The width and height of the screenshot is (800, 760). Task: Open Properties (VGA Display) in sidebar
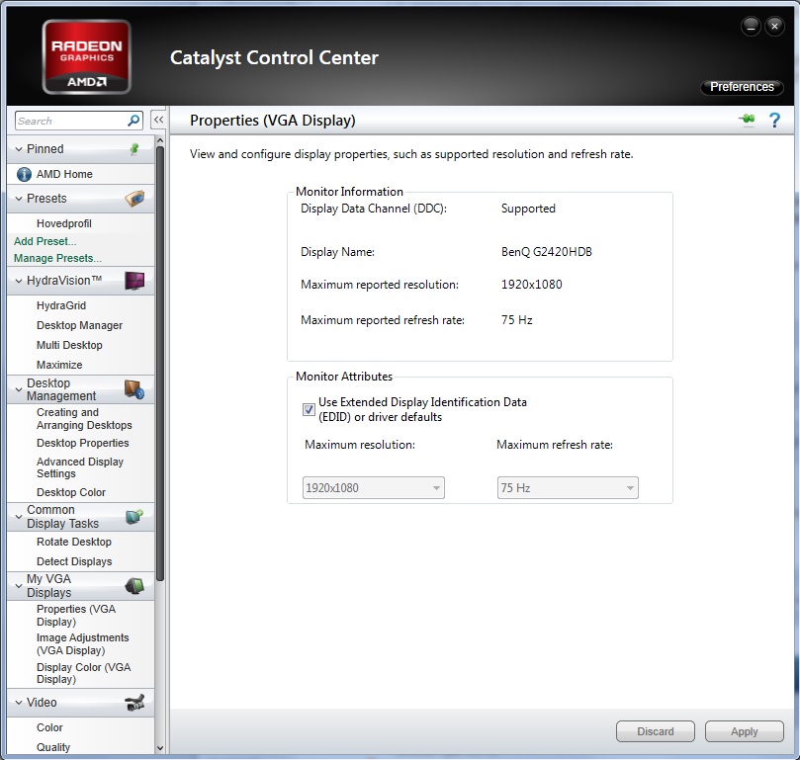pyautogui.click(x=76, y=615)
